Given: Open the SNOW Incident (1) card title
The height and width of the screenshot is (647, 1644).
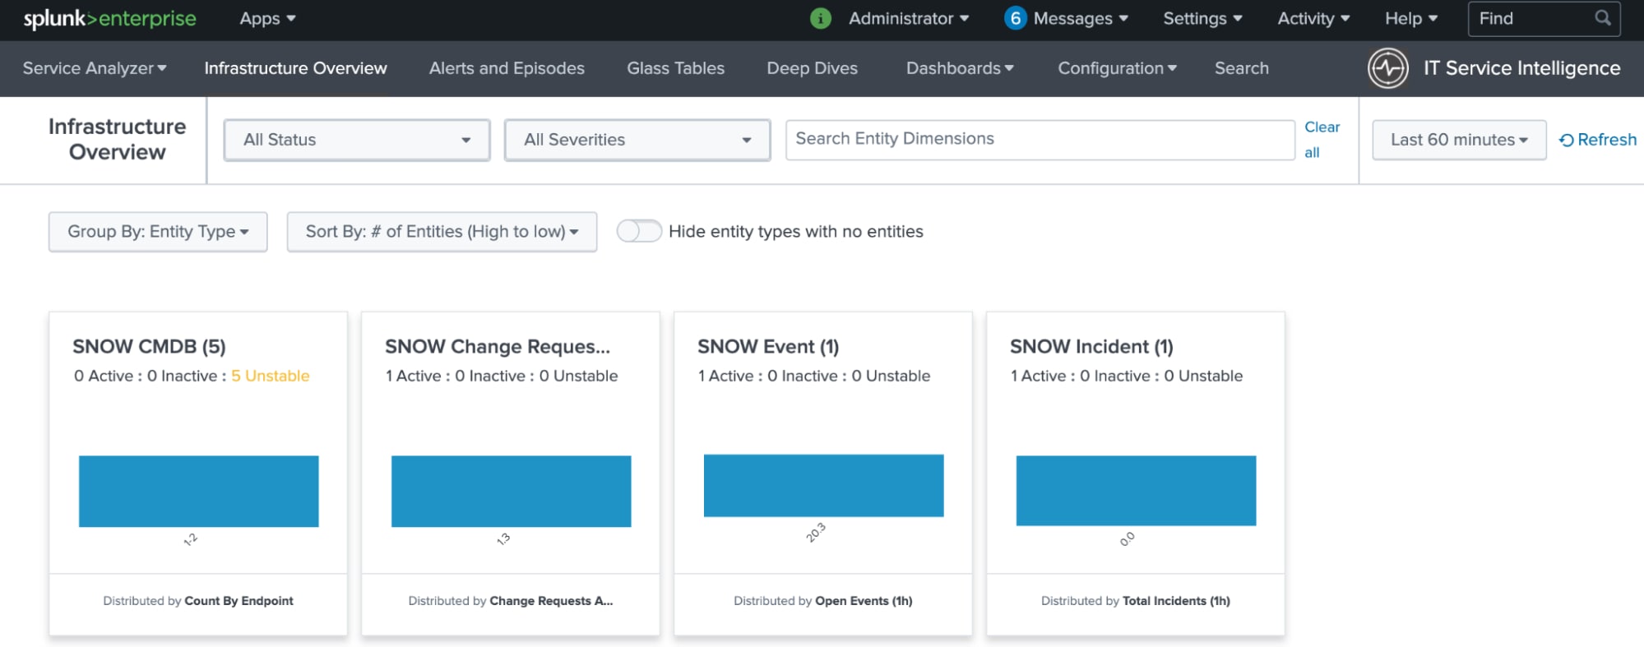Looking at the screenshot, I should pos(1091,347).
